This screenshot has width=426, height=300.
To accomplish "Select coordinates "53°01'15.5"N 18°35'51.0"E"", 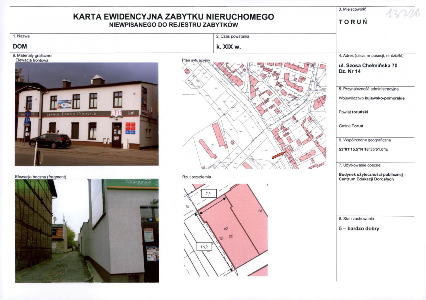I will [x=363, y=149].
